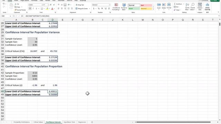This screenshot has height=124, width=221.
Task: Switch to the Regression sheet tab
Action: click(x=82, y=122)
